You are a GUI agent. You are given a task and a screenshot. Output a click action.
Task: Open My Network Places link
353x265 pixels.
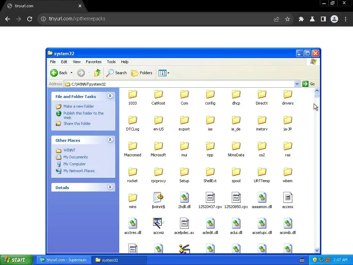79,171
